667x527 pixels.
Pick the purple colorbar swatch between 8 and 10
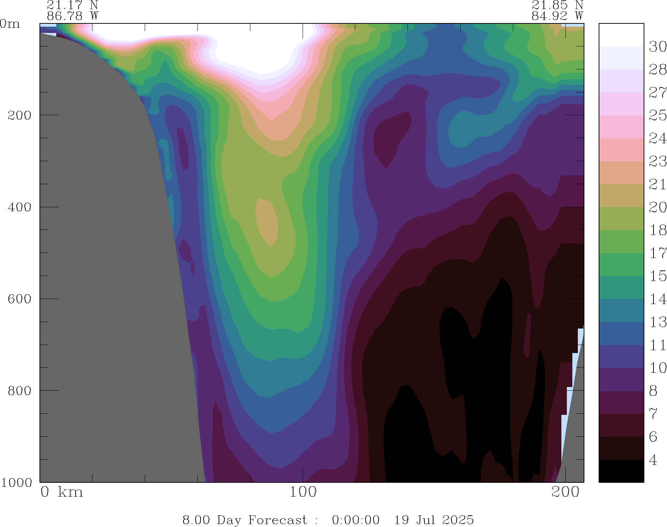(x=621, y=379)
